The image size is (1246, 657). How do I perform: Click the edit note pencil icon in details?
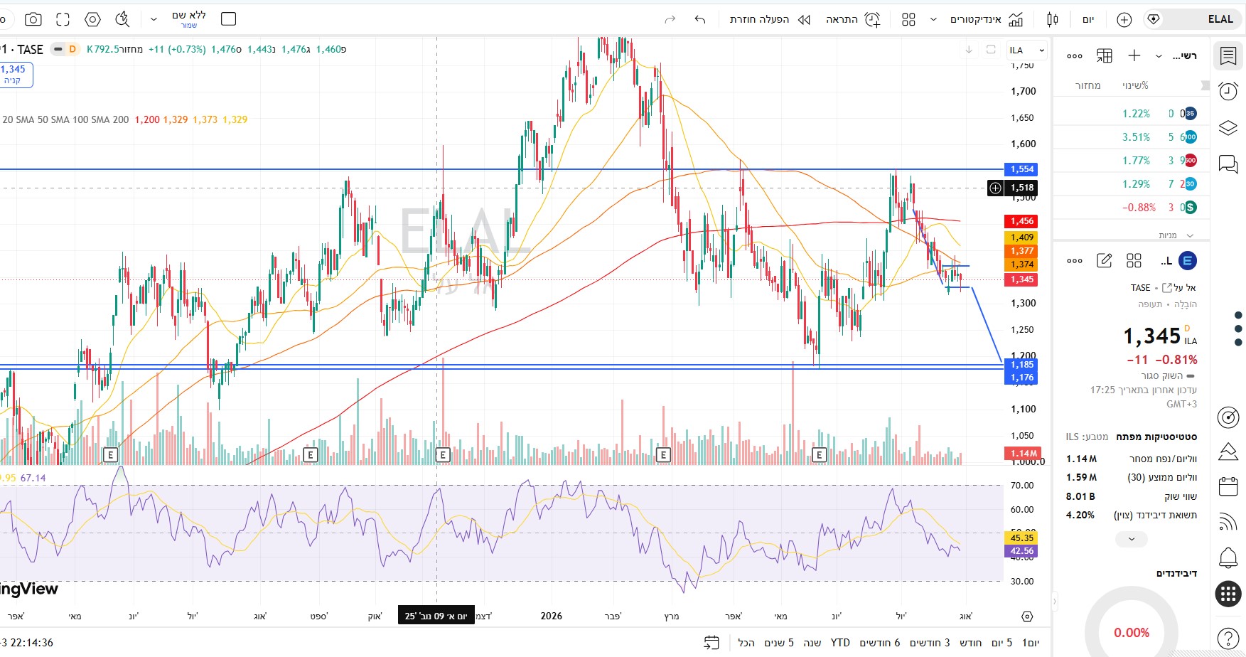pyautogui.click(x=1105, y=261)
